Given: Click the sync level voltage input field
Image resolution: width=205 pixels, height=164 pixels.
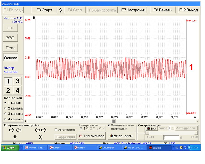Looking at the screenshot, I should (171, 138).
